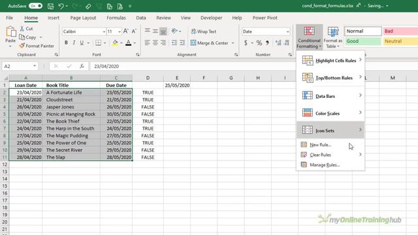The image size is (418, 235).
Task: Open the Insert ribbon tab
Action: 54,18
